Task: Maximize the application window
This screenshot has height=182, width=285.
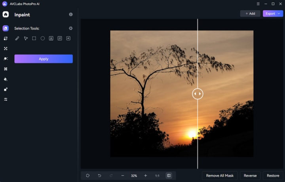Action: pos(273,4)
